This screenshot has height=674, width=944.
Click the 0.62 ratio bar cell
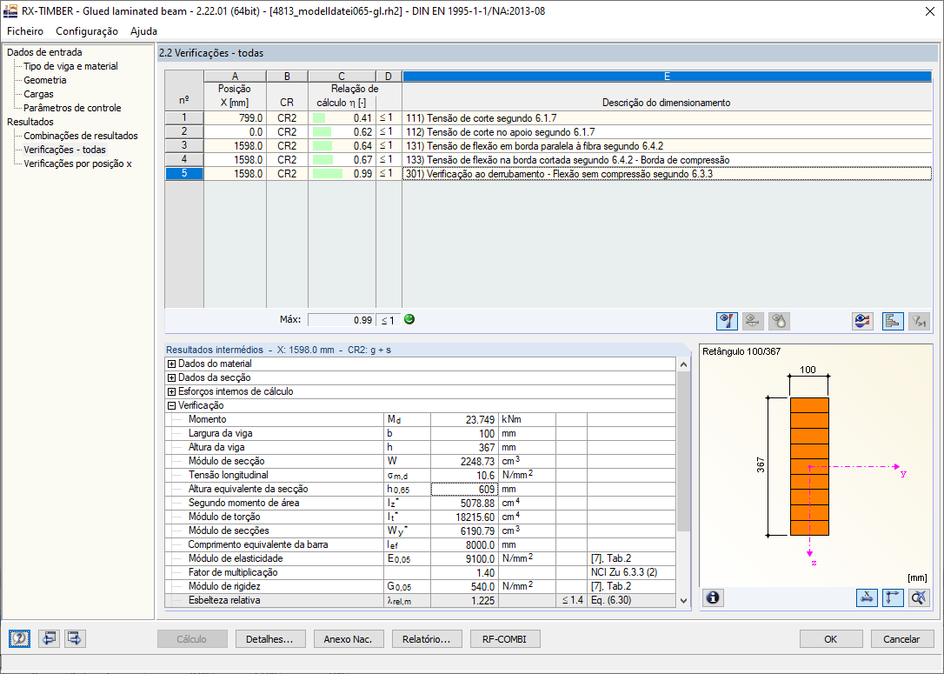pos(342,132)
